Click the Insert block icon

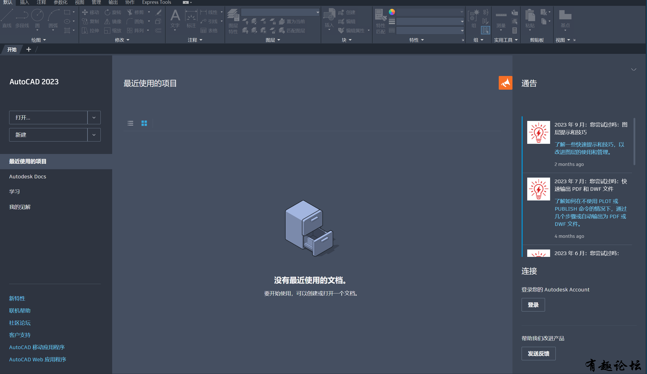pyautogui.click(x=329, y=15)
